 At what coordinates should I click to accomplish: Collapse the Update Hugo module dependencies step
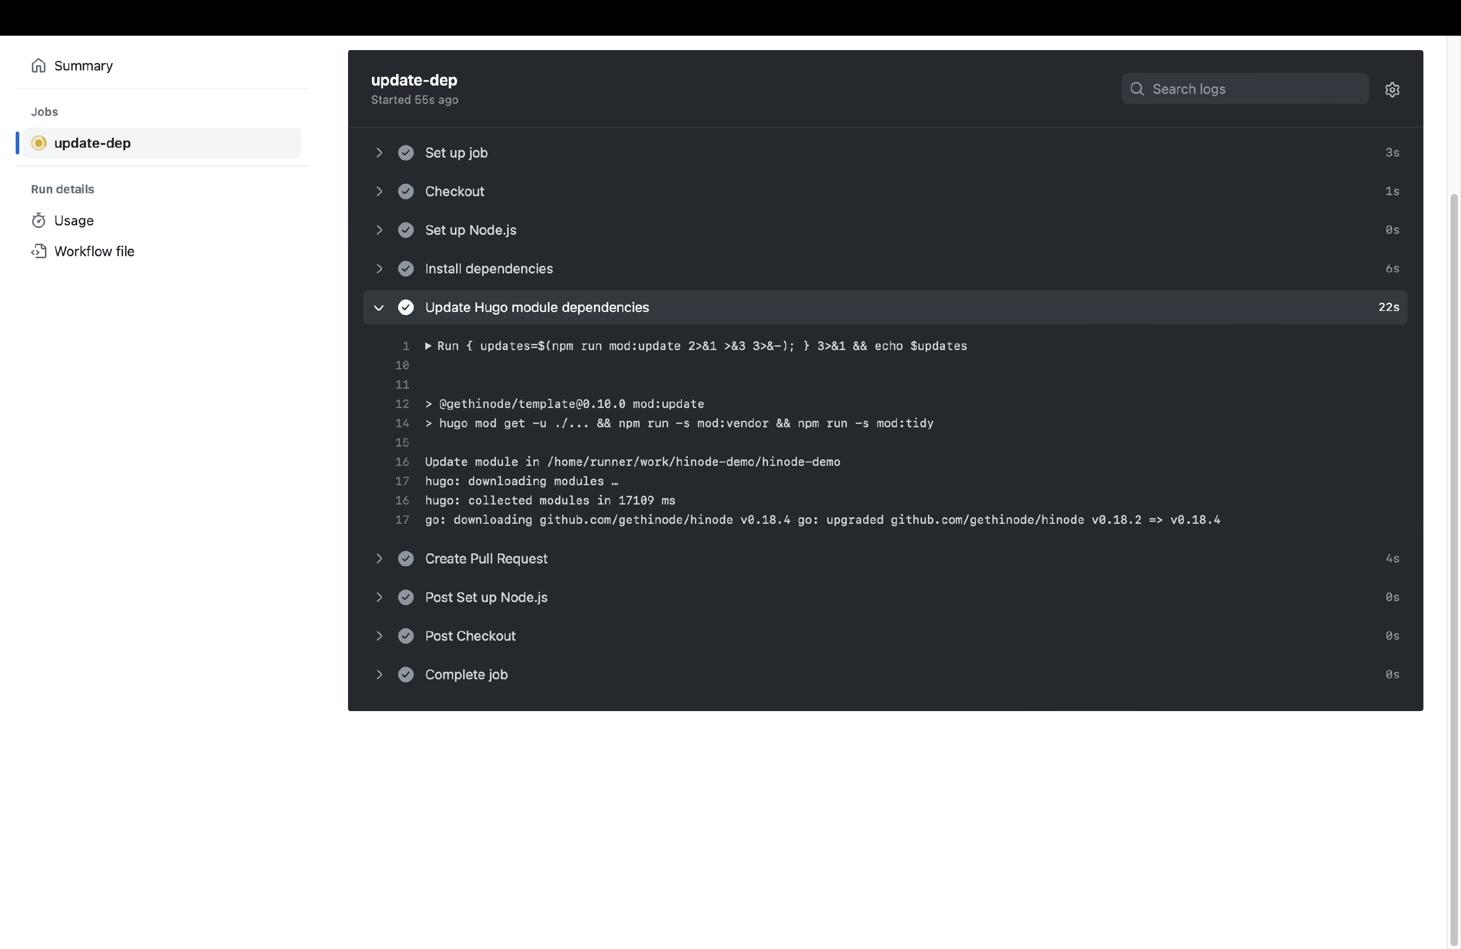coord(379,307)
